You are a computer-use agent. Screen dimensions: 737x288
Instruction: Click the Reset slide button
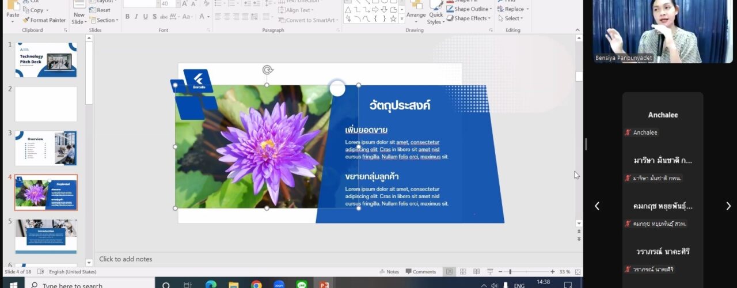click(x=100, y=10)
